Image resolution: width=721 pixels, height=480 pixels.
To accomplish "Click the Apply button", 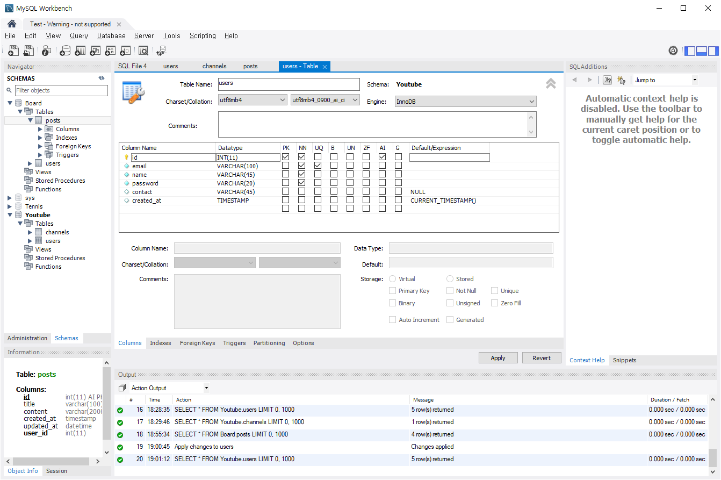I will click(x=498, y=358).
